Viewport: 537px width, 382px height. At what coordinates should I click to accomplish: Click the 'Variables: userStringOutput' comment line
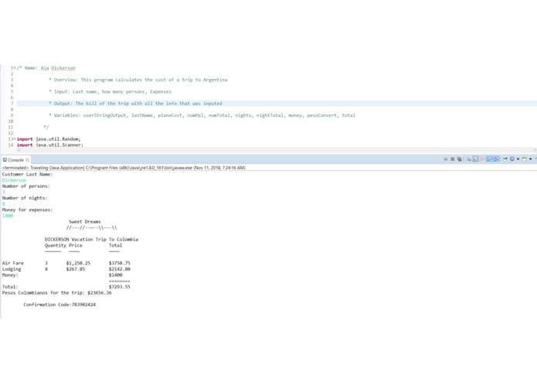pyautogui.click(x=202, y=115)
